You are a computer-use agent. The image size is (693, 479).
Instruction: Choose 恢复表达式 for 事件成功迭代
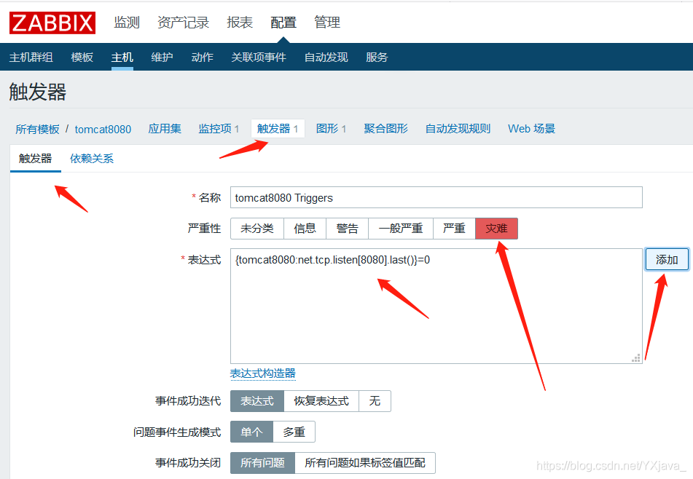321,401
